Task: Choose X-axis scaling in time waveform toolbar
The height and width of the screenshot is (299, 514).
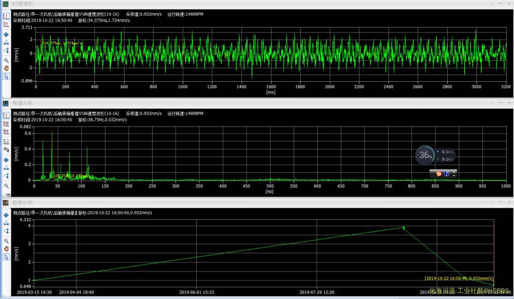Action: (x=6, y=43)
